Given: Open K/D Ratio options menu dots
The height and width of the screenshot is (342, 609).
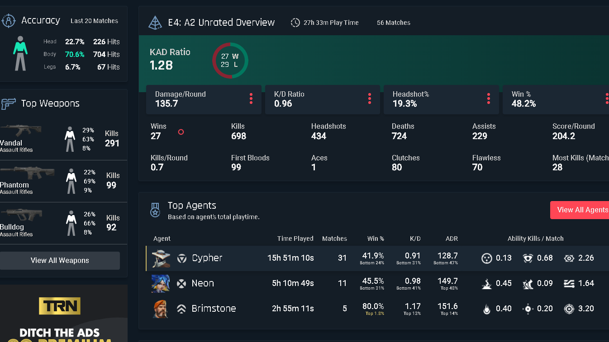Looking at the screenshot, I should pos(370,98).
